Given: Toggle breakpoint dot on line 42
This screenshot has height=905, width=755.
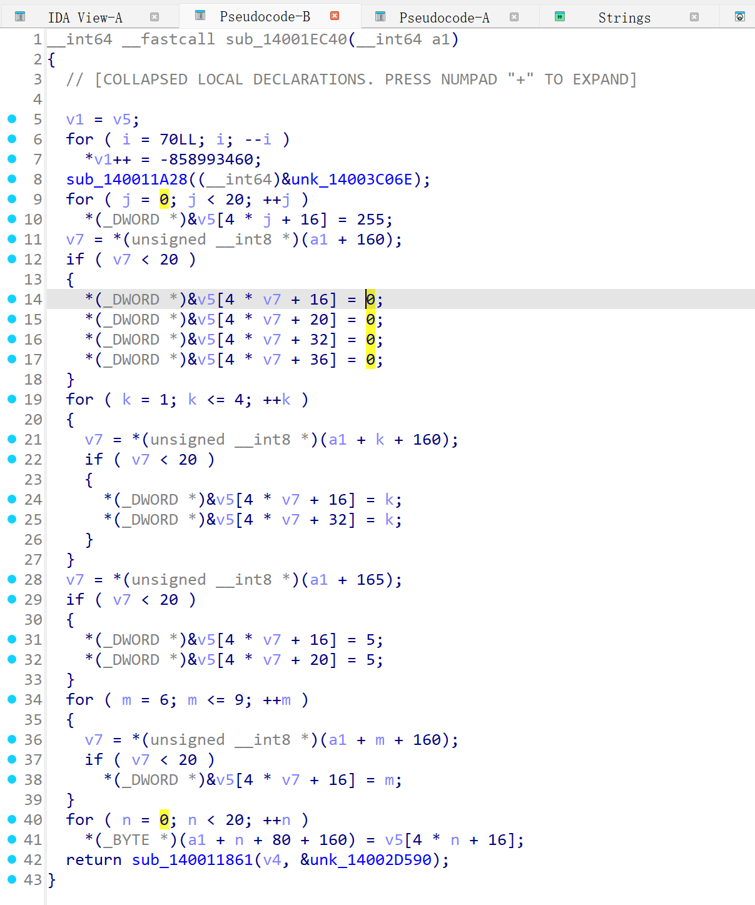Looking at the screenshot, I should [12, 860].
